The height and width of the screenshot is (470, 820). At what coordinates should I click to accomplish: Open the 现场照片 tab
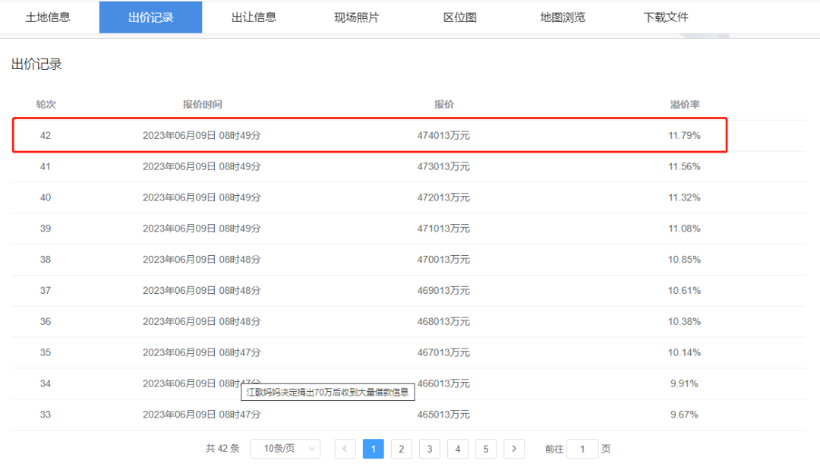pyautogui.click(x=357, y=17)
